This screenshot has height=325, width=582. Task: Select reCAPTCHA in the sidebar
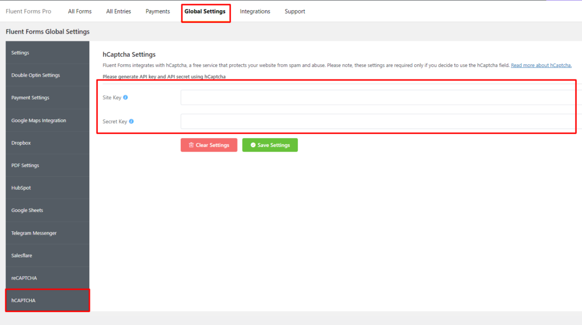pos(48,278)
